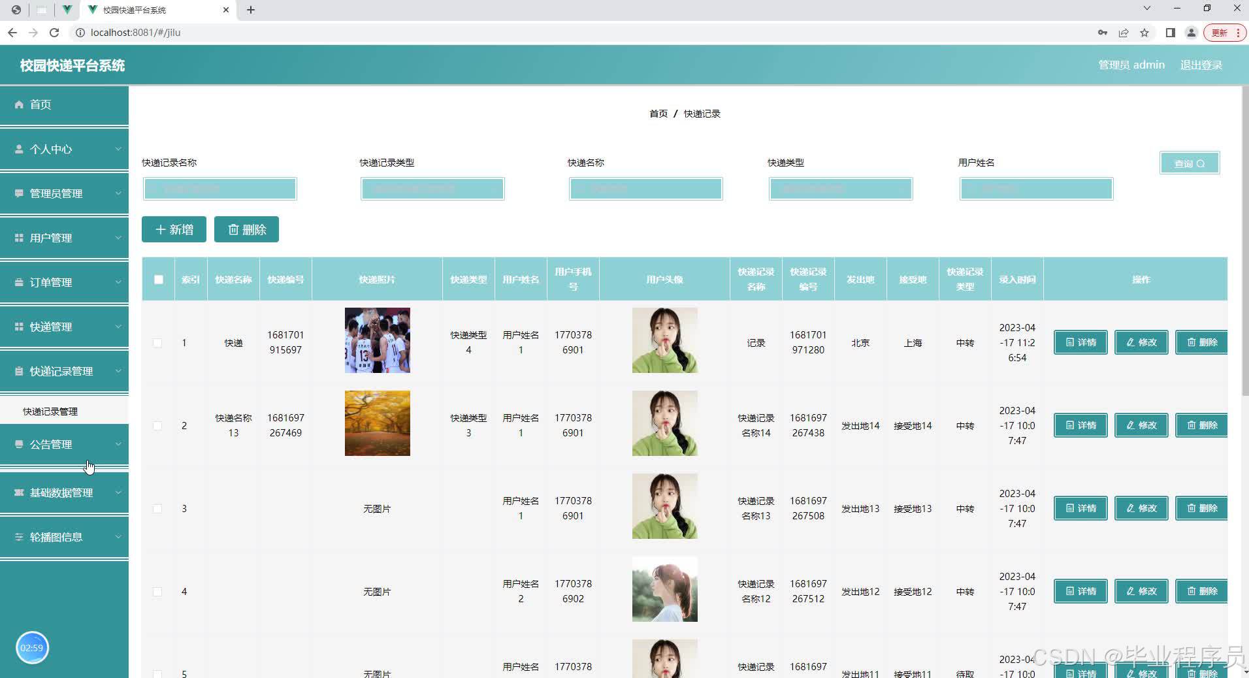Click 详情 for row 4
The image size is (1249, 678).
[1080, 591]
